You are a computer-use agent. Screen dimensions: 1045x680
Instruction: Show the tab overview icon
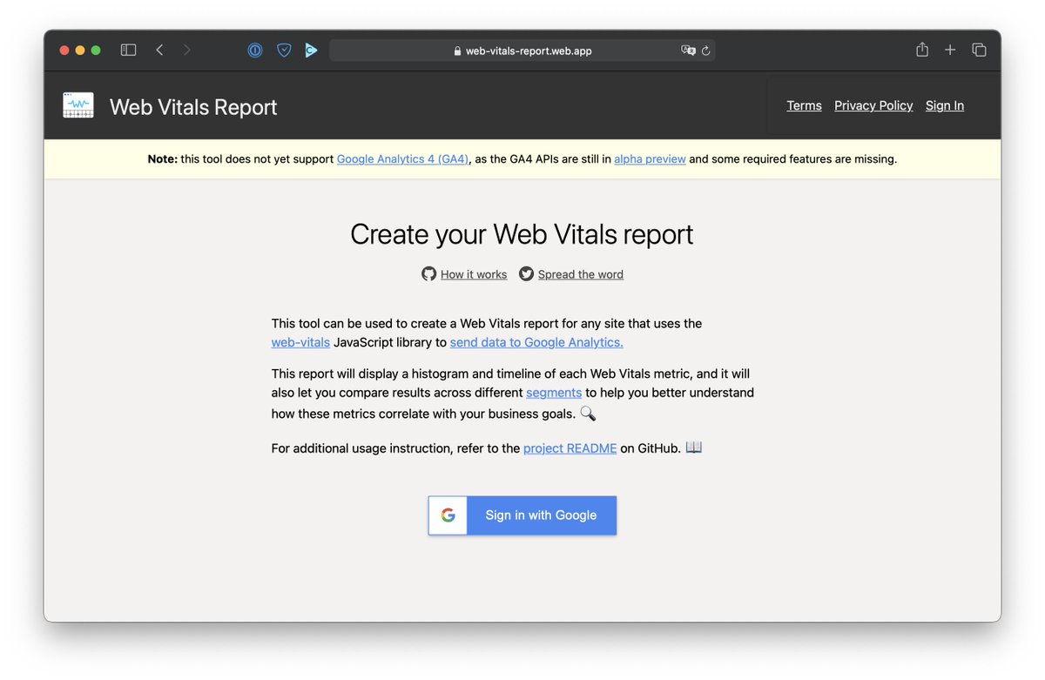coord(979,50)
